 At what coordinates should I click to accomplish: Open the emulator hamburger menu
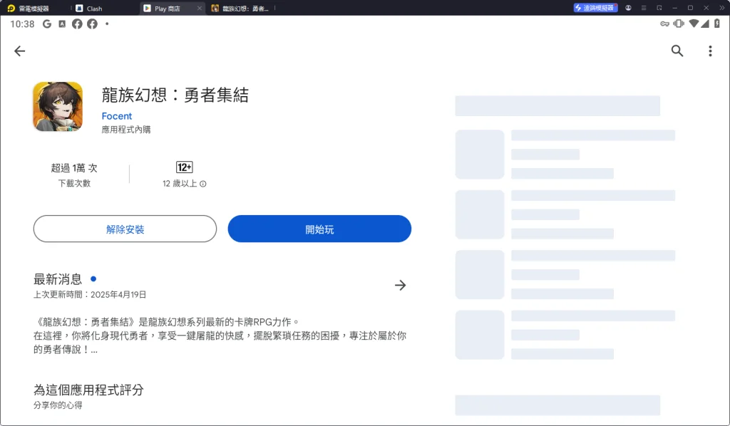(644, 8)
